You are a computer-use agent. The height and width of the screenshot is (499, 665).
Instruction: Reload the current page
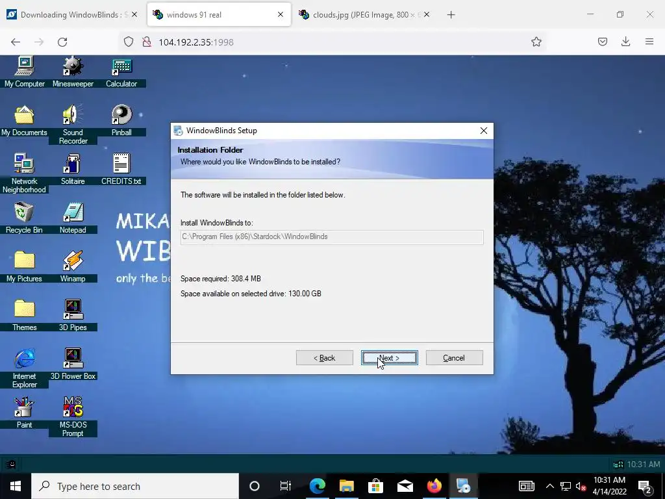62,42
